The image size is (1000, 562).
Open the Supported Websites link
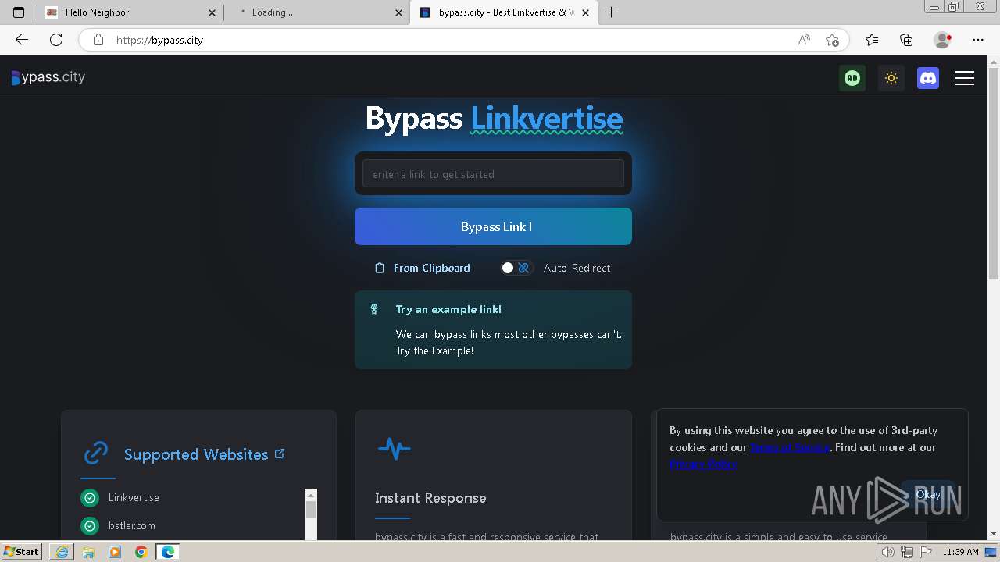(196, 454)
